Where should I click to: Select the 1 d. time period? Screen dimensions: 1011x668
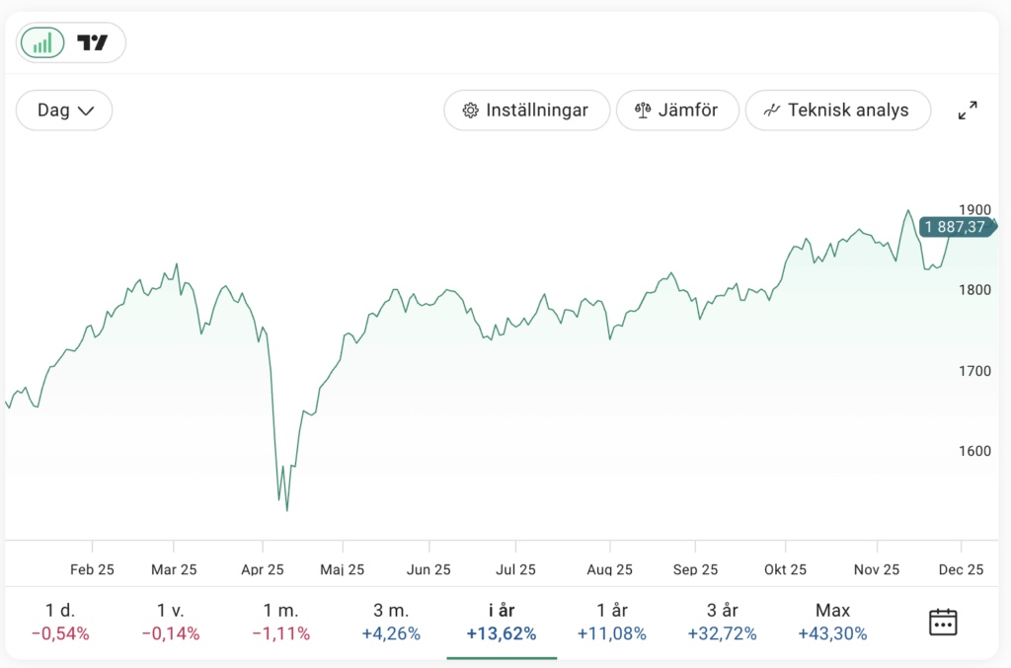pyautogui.click(x=60, y=622)
